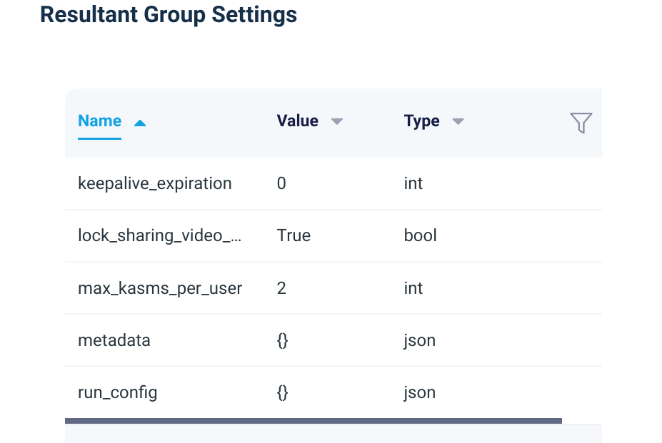662x443 pixels.
Task: Click the True value of lock_sharing_video
Action: (294, 235)
